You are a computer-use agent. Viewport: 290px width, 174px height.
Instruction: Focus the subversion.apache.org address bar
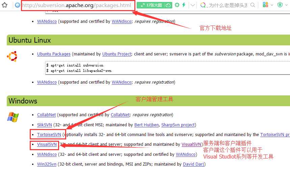(x=77, y=5)
